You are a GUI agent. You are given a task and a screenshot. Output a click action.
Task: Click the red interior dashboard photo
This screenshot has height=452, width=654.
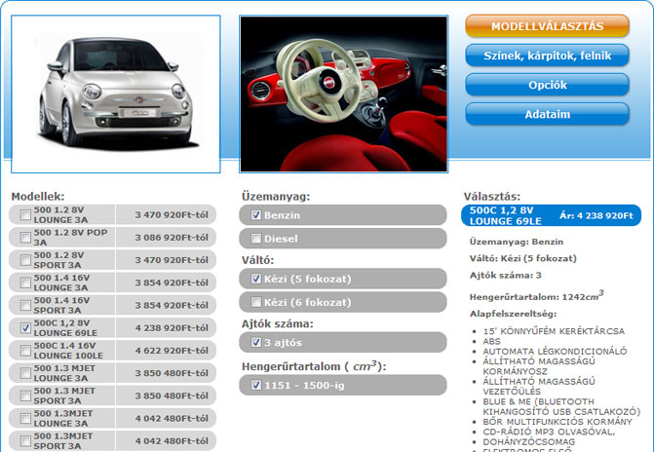click(x=344, y=94)
